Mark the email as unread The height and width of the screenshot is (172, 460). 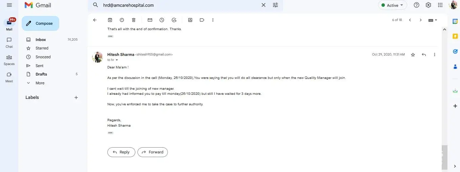tap(150, 20)
